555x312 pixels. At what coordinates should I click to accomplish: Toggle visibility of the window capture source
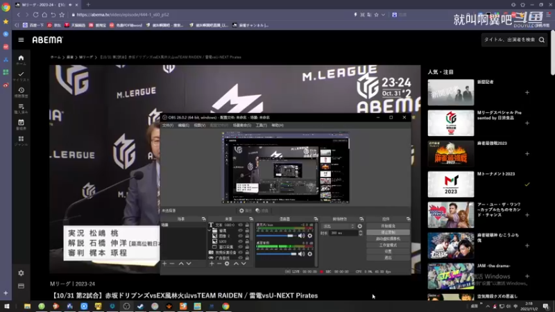tap(240, 247)
